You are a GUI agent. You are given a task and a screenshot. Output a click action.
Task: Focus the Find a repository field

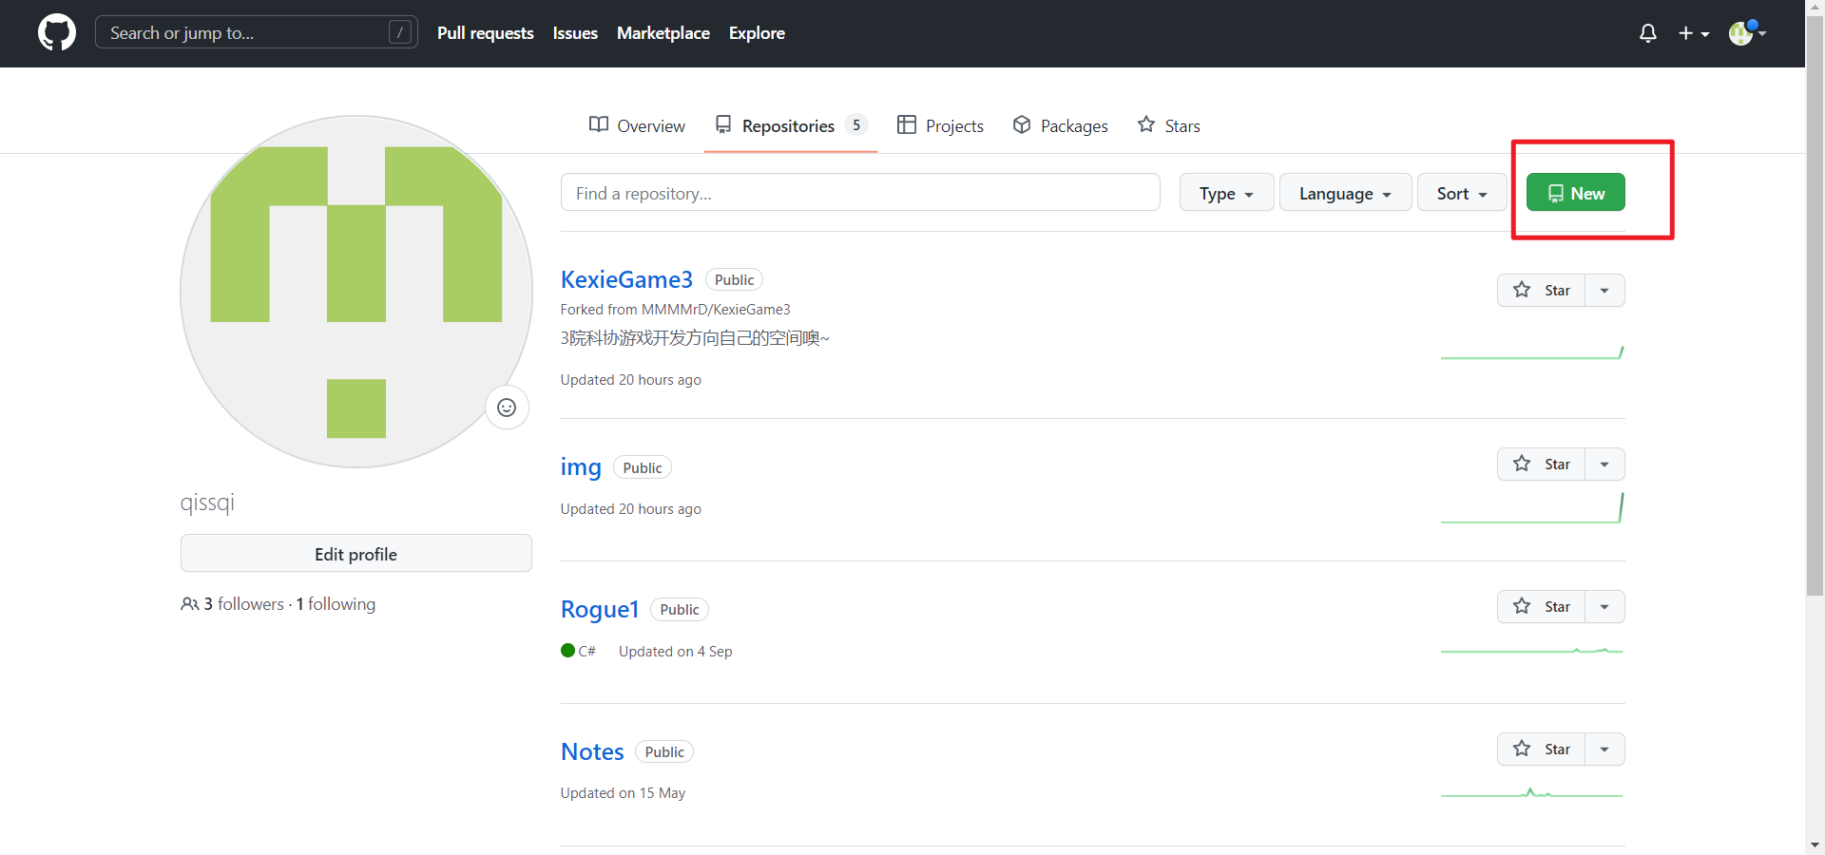tap(860, 193)
